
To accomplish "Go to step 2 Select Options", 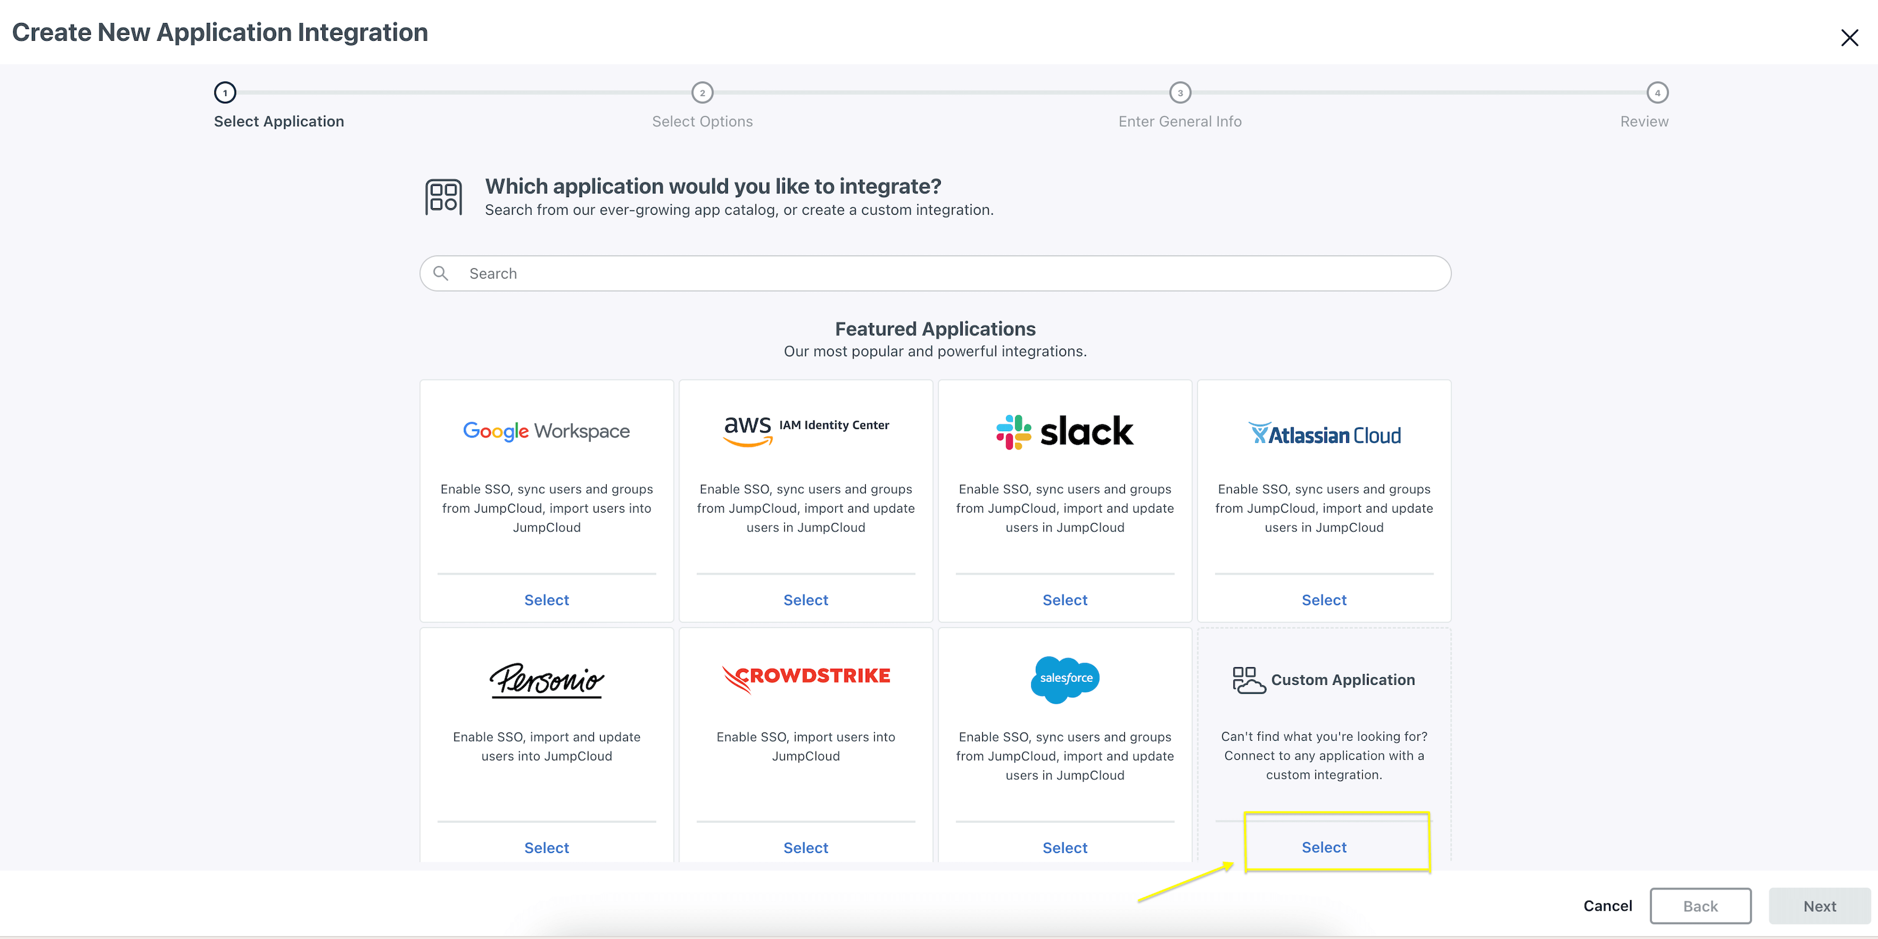I will click(702, 93).
